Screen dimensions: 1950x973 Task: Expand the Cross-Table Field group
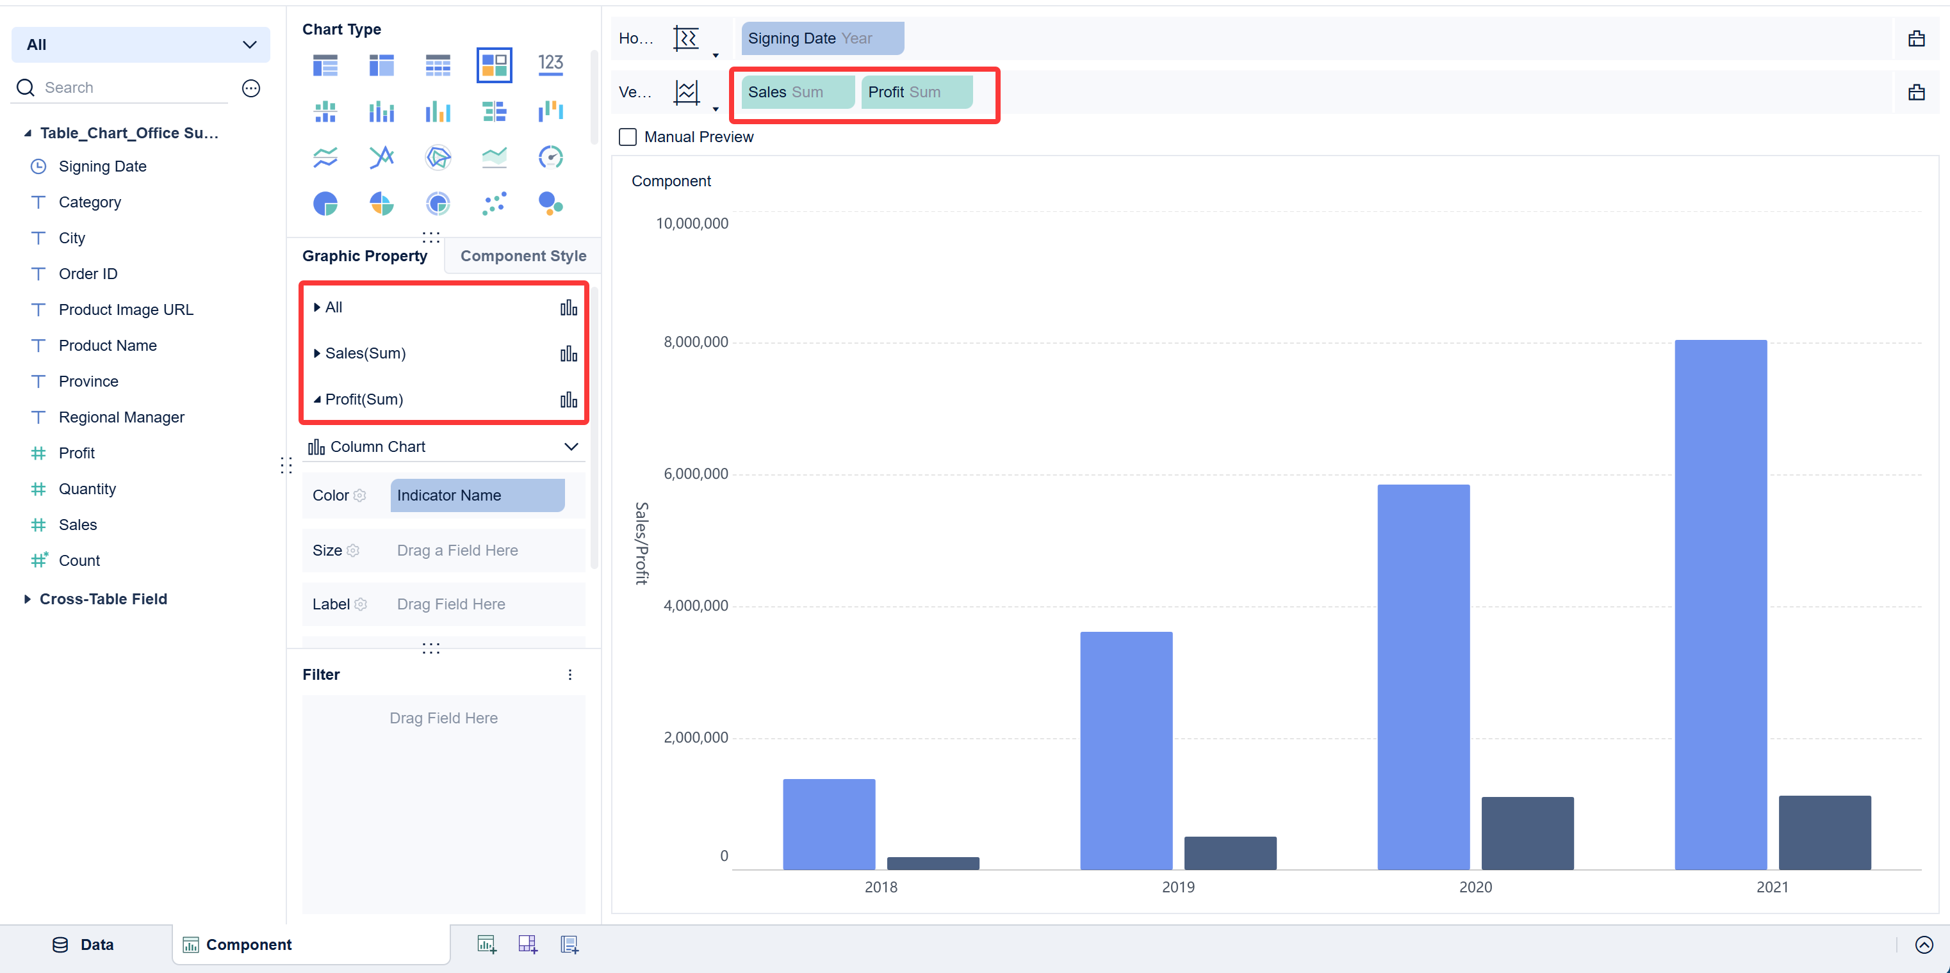pos(28,599)
